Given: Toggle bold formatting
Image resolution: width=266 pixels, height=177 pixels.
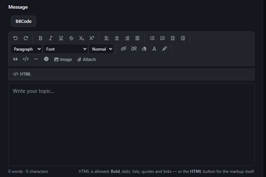Looking at the screenshot, I should [40, 38].
